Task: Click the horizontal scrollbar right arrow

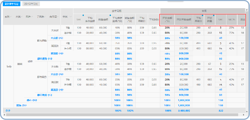Action: (244, 115)
